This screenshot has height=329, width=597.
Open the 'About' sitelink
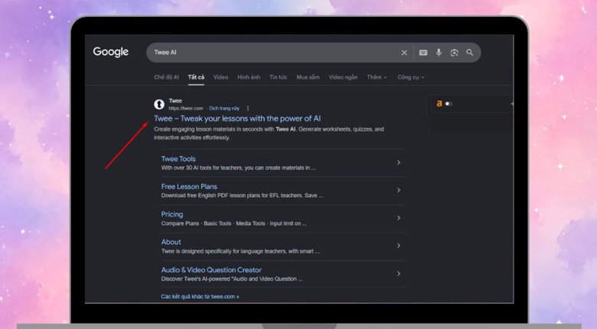[x=171, y=242]
